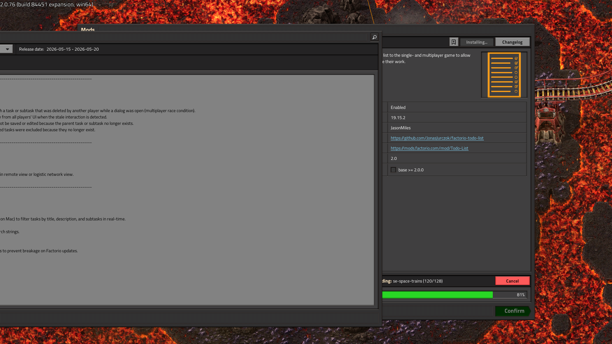Click the changelog line about filtering tasks in real-time

coord(63,219)
